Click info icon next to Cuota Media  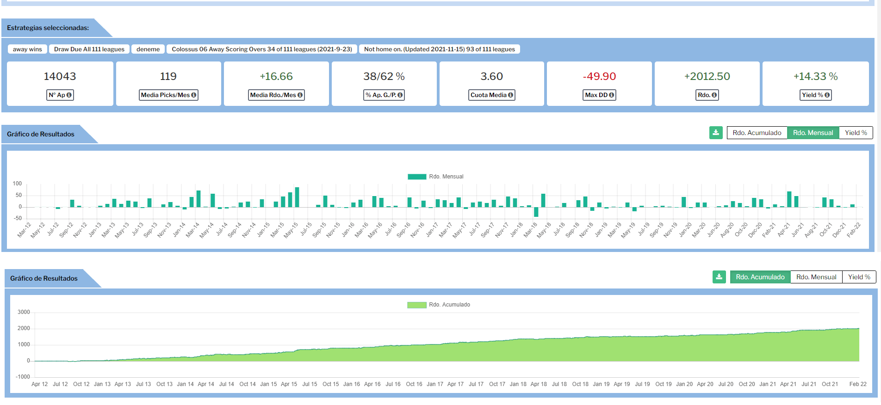510,95
